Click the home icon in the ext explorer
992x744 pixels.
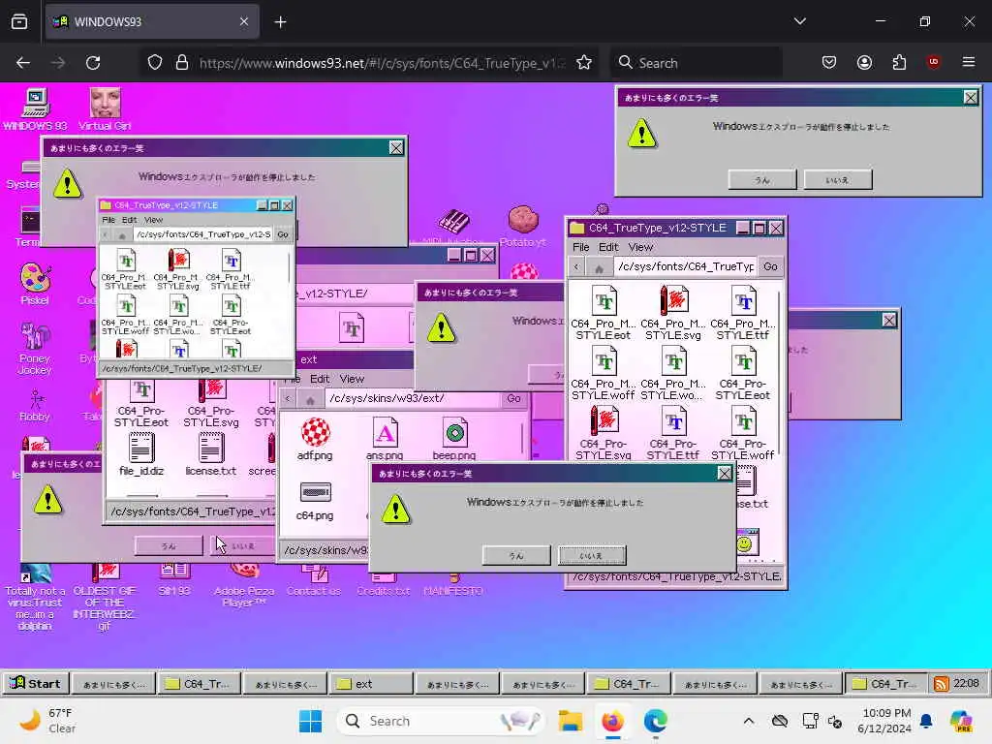point(310,399)
